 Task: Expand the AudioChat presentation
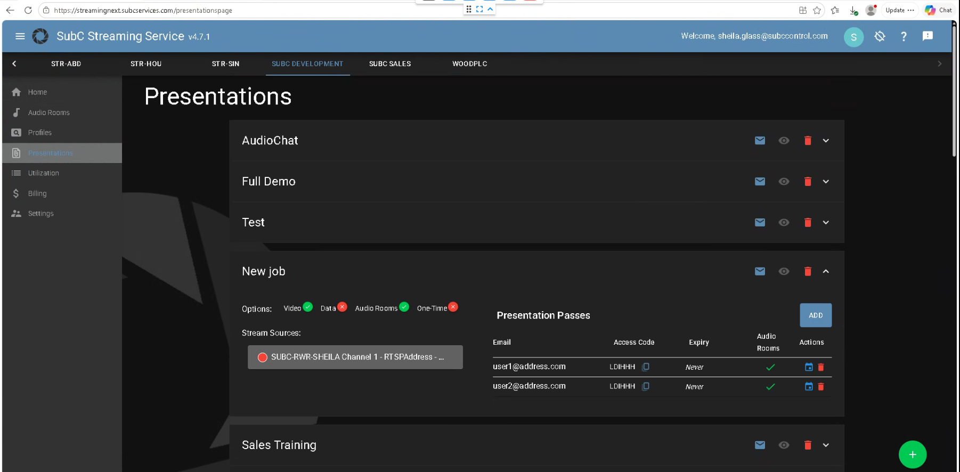826,141
